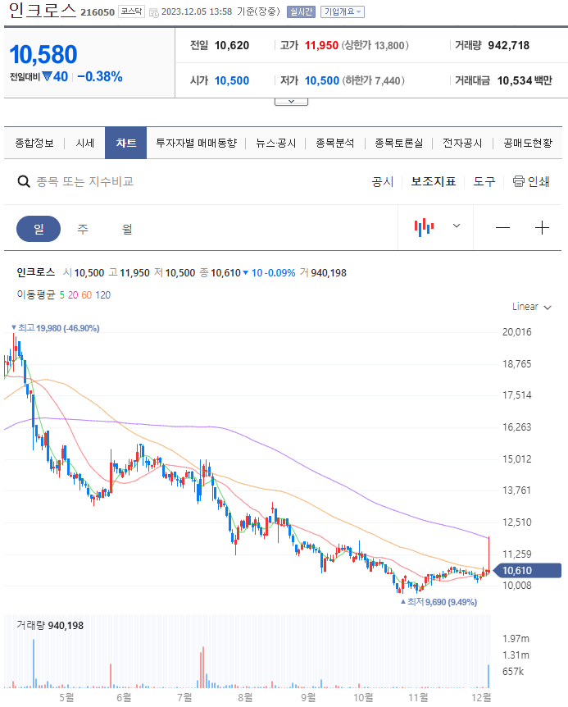Viewport: 568px width, 707px height.
Task: Switch chart to 주 weekly period
Action: click(x=83, y=229)
